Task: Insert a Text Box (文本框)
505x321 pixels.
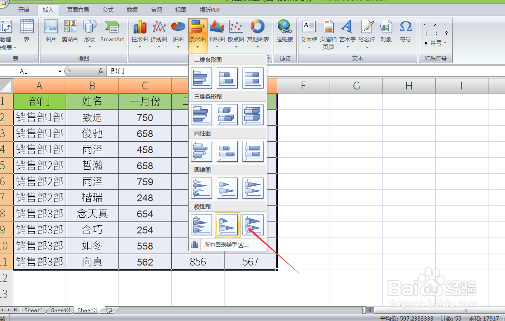Action: click(x=309, y=34)
